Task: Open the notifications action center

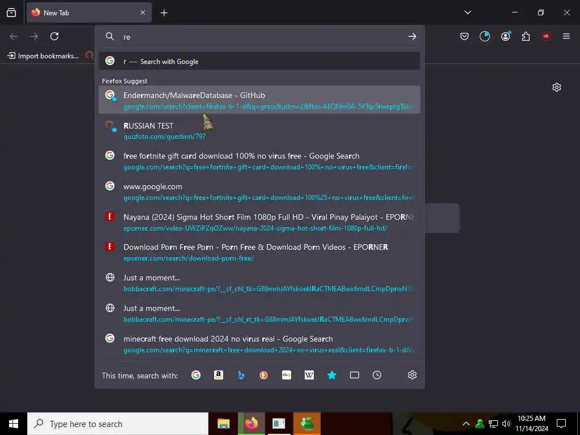Action: 561,424
